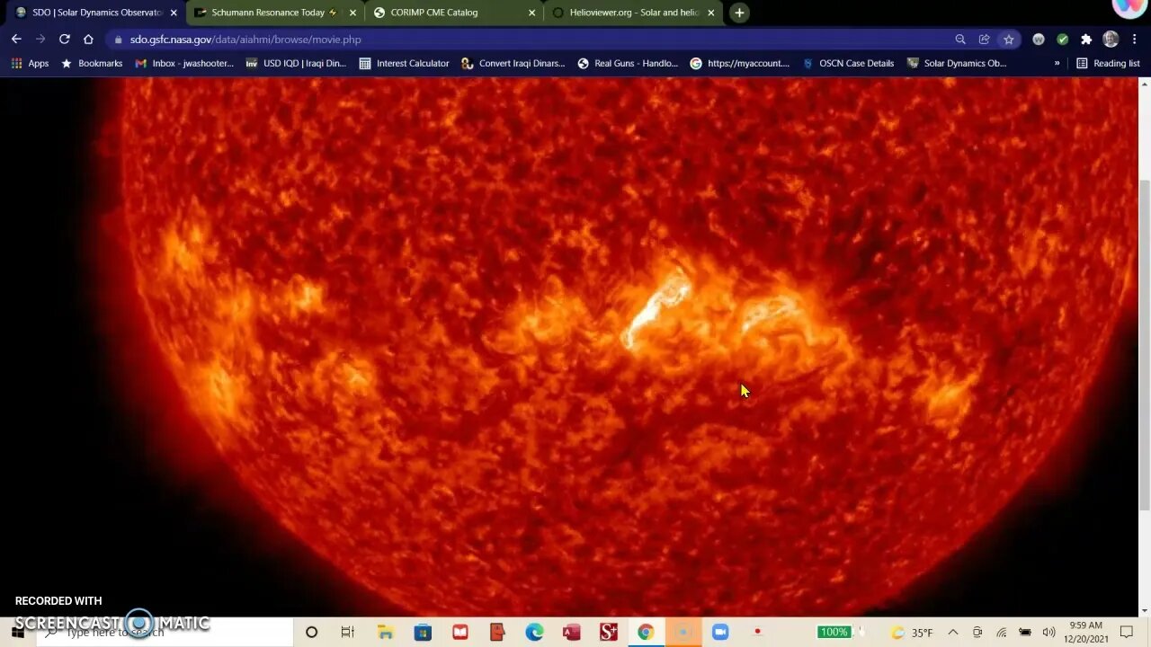
Task: Reload the SDO page
Action: coord(64,40)
